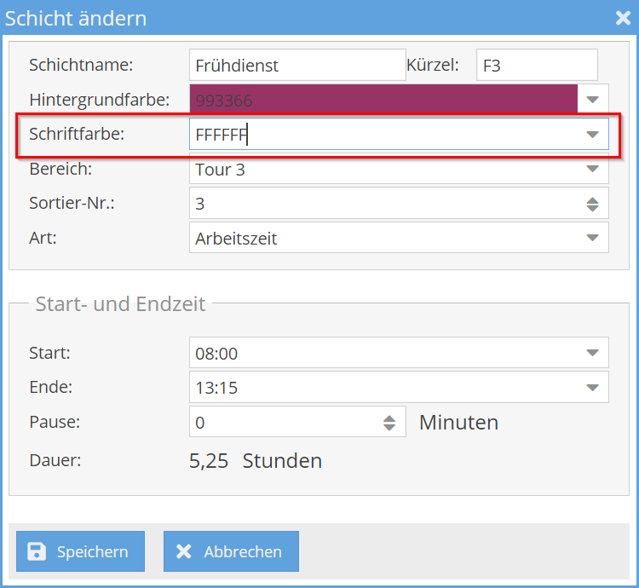Expand the Schriftfarbe dropdown arrow

[593, 135]
